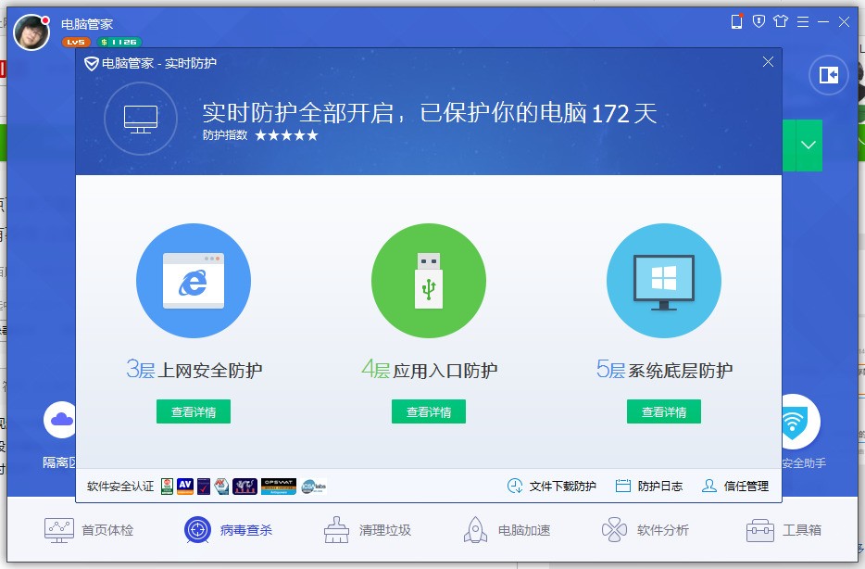Open the cloud quarantine icon
865x569 pixels.
[x=61, y=420]
